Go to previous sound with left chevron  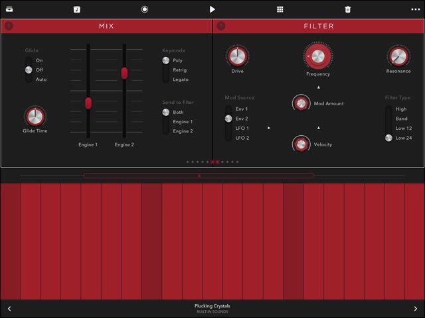[9, 309]
